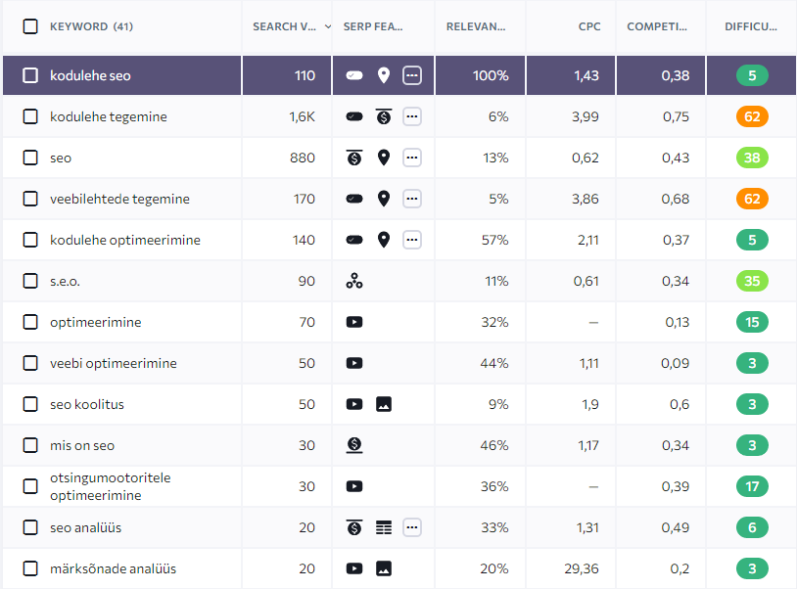Click the orange difficulty badge 62 for kodulehe tegemine
Screen dimensions: 797x589
(x=753, y=116)
